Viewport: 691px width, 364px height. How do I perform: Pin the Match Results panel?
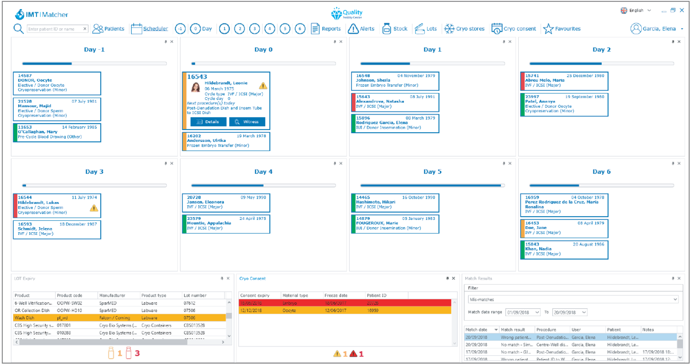click(673, 278)
